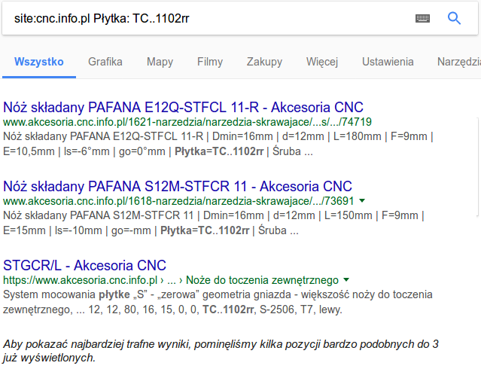Expand dropdown arrow after Noże do toczenia zewnętrznego

pos(346,279)
